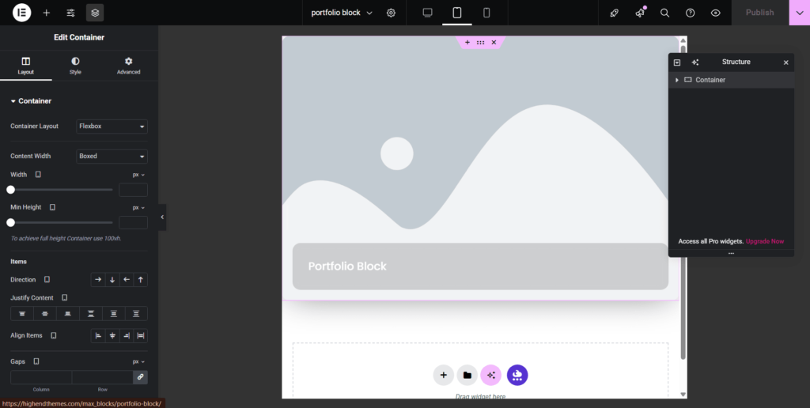Change the Gaps unit px selector

point(139,362)
